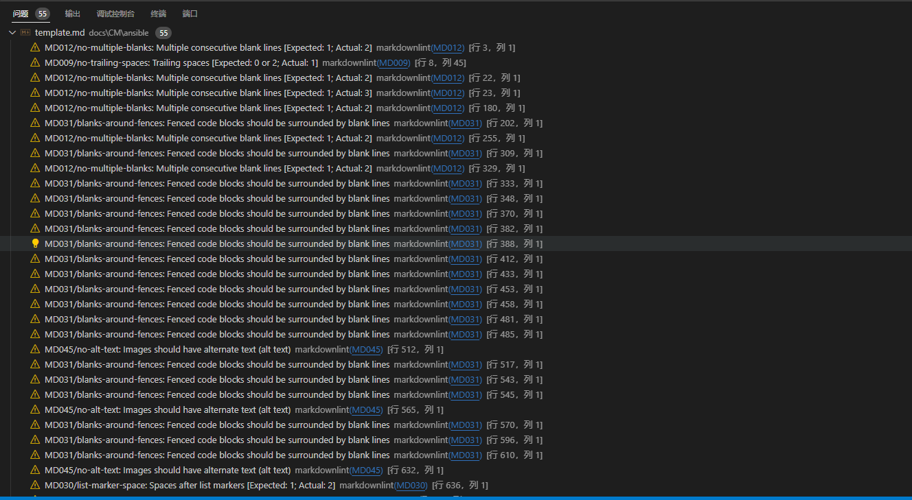Open the MD045 link on the line 565 issue
This screenshot has width=912, height=500.
(366, 409)
